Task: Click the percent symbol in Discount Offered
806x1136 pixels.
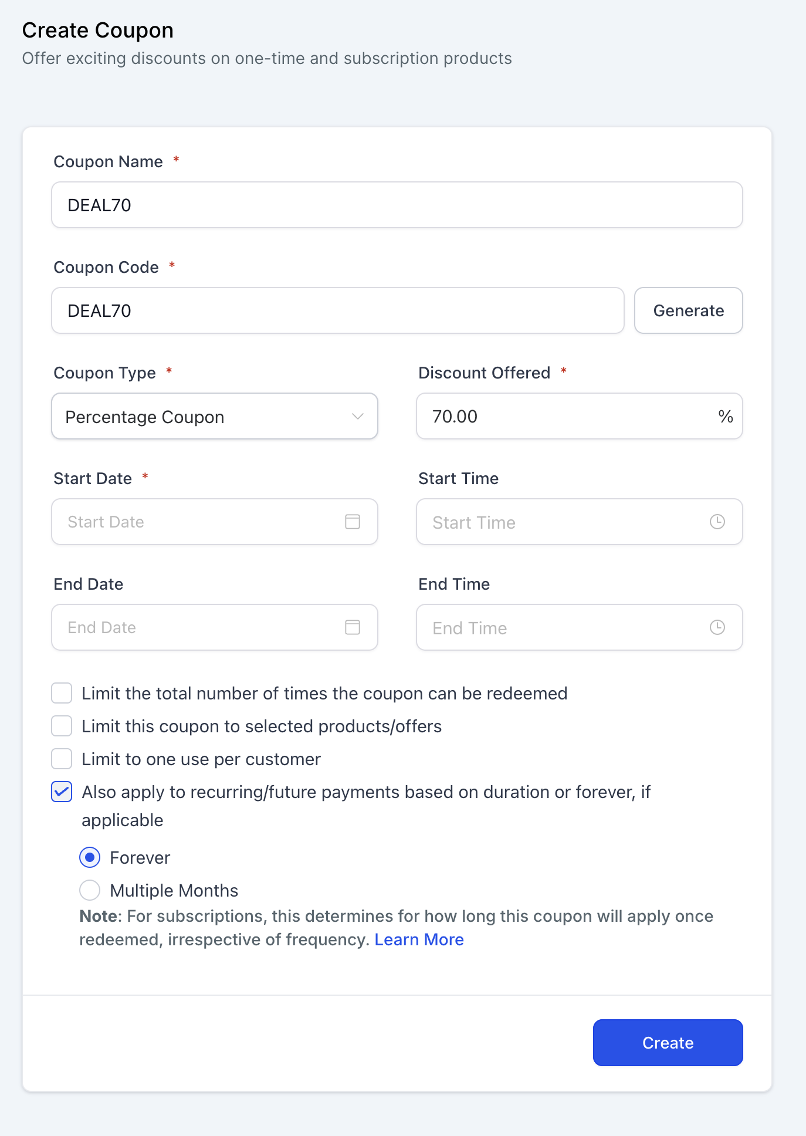Action: (726, 417)
